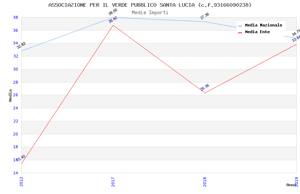This screenshot has height=194, width=300.
Task: Click the Media Importi subtitle
Action: click(150, 13)
